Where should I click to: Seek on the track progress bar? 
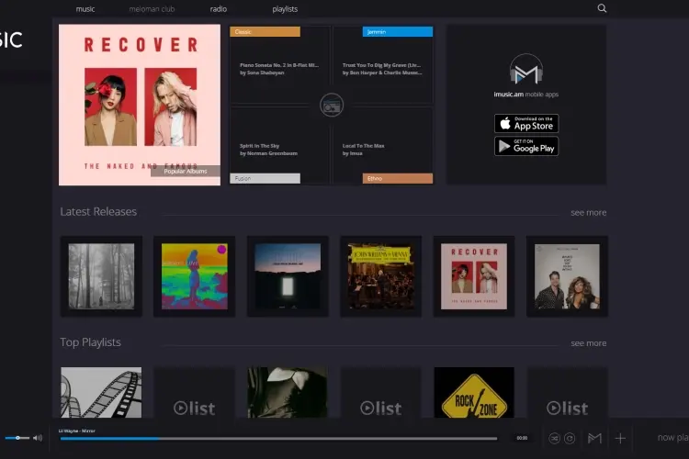[x=278, y=439]
